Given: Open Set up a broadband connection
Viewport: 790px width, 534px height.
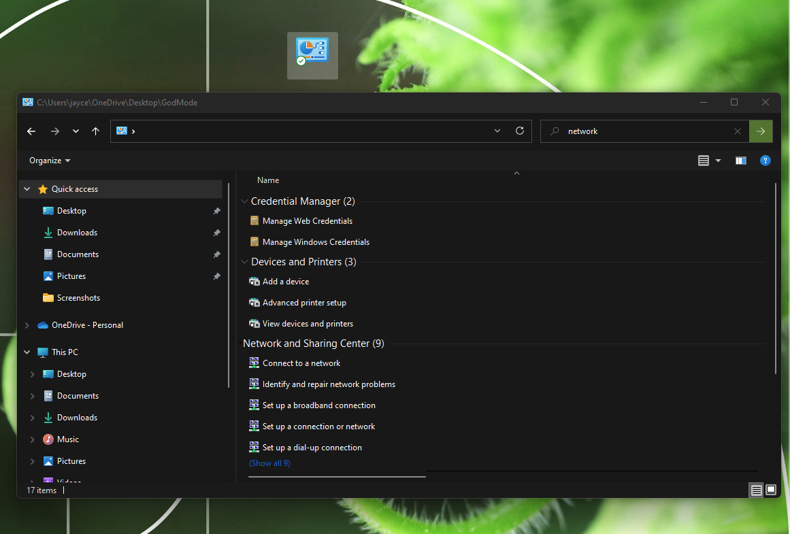Looking at the screenshot, I should click(x=319, y=405).
